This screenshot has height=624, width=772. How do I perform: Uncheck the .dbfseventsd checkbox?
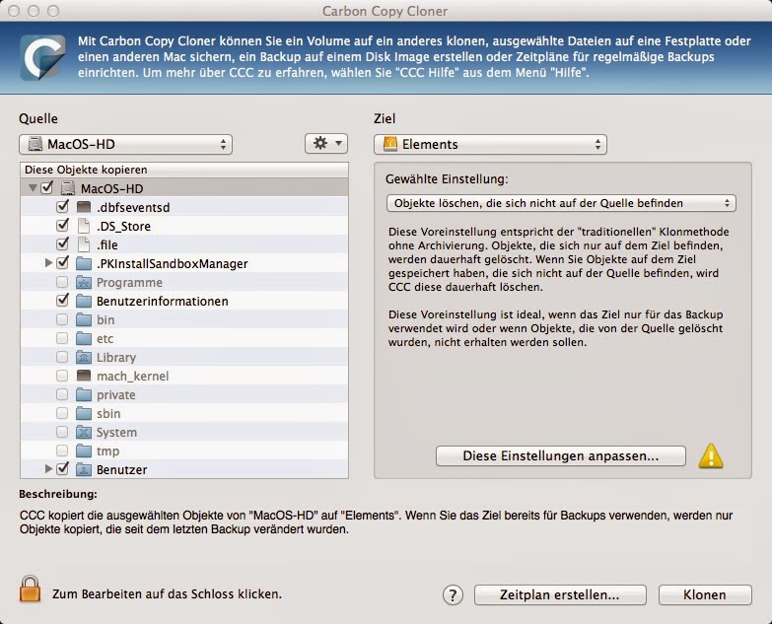tap(62, 207)
